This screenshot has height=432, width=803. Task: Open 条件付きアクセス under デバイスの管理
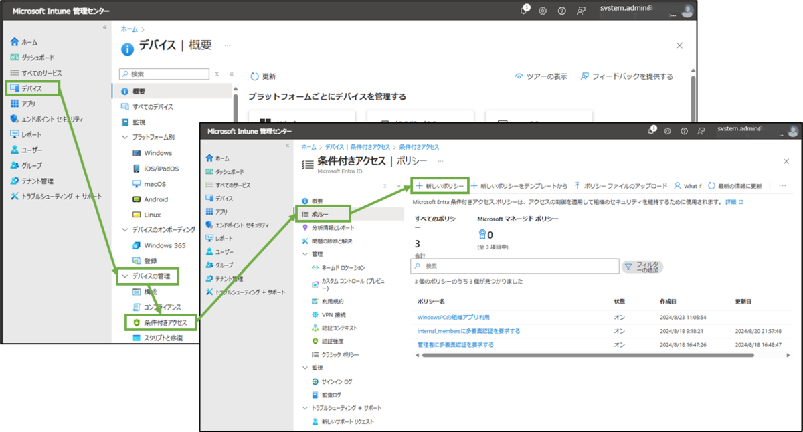160,323
